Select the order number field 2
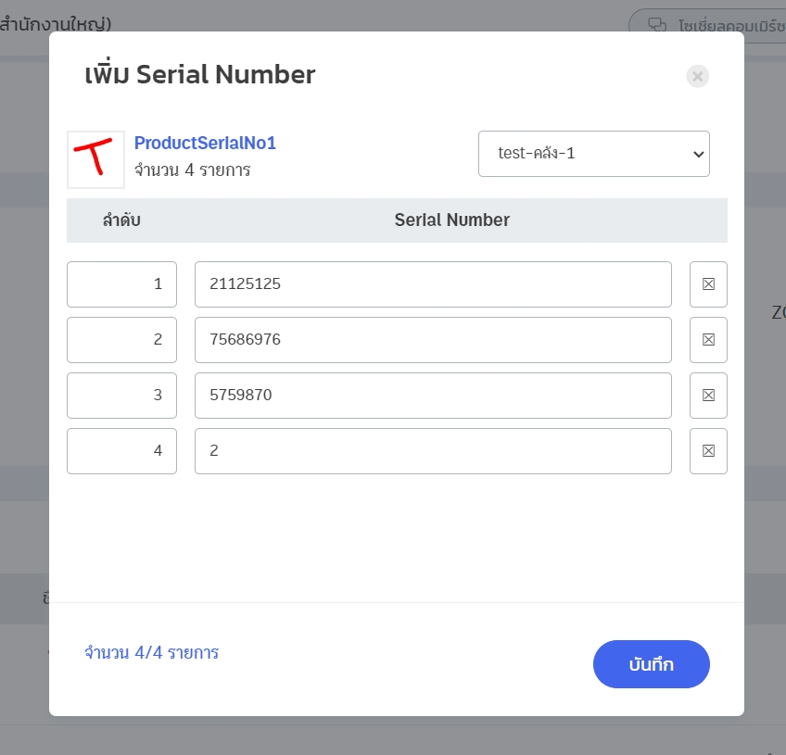The width and height of the screenshot is (786, 755). coord(121,340)
